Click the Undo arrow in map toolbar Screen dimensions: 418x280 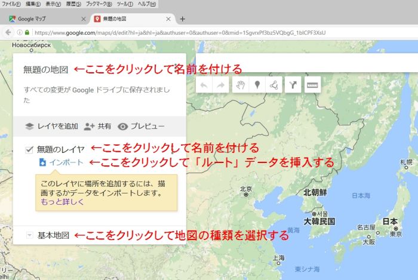coord(204,85)
